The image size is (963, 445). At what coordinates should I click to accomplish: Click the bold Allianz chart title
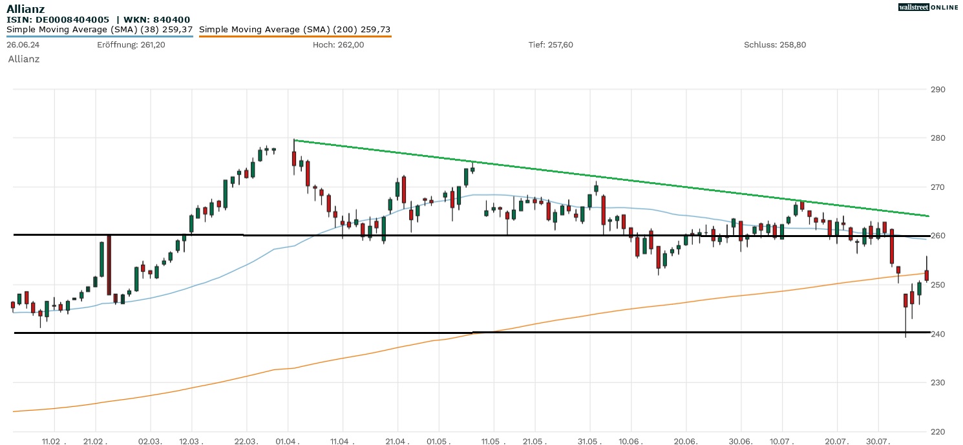pos(26,8)
